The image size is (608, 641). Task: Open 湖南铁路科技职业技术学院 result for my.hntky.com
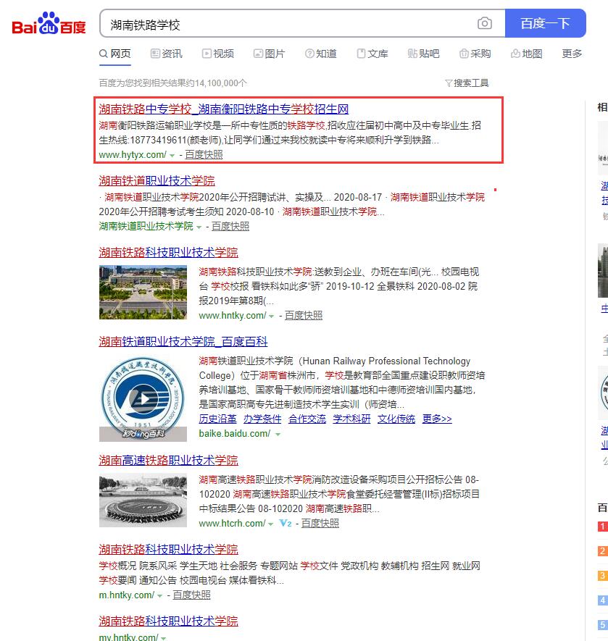pos(168,621)
